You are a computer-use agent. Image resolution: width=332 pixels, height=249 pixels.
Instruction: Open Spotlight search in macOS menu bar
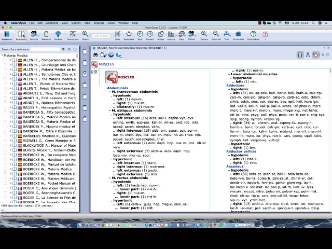point(313,23)
